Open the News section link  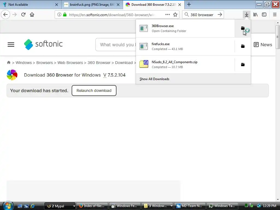coord(263,45)
